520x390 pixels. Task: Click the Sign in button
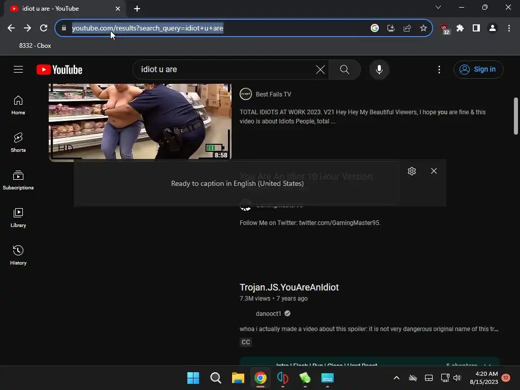coord(478,69)
